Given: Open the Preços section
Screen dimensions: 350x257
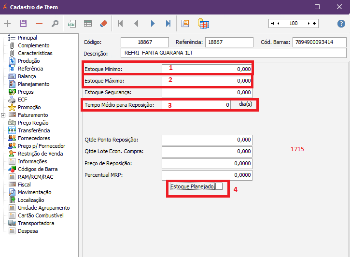Looking at the screenshot, I should point(26,92).
